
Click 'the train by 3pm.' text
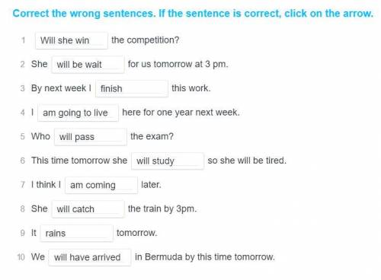tap(162, 208)
